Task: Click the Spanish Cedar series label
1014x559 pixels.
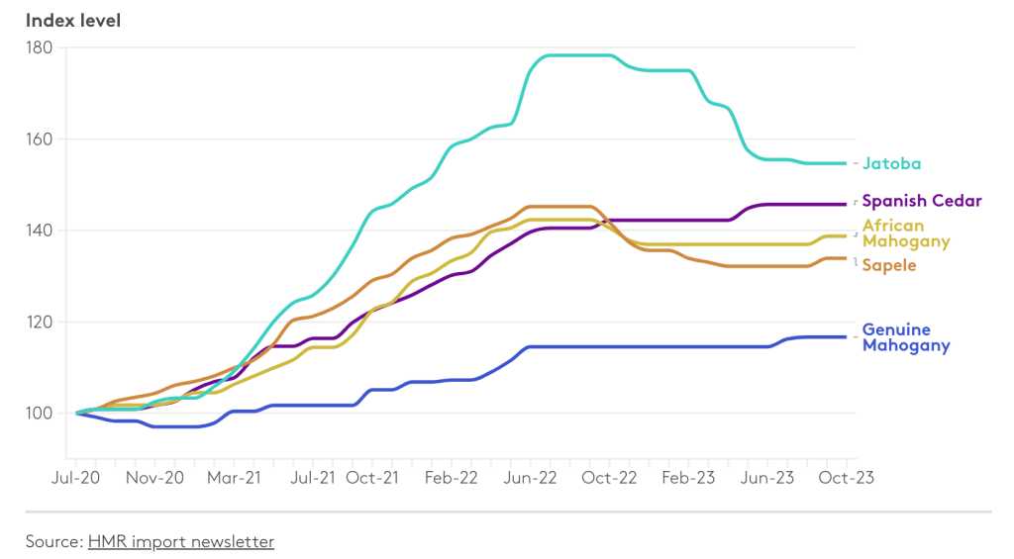Action: coord(922,201)
